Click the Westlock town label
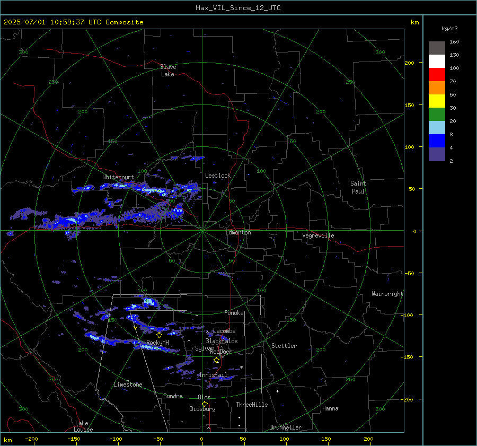477x446 pixels. click(x=218, y=176)
